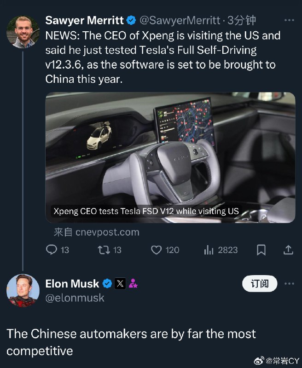Open Elon Musk's avatar
This screenshot has height=368, width=302.
pos(23,290)
